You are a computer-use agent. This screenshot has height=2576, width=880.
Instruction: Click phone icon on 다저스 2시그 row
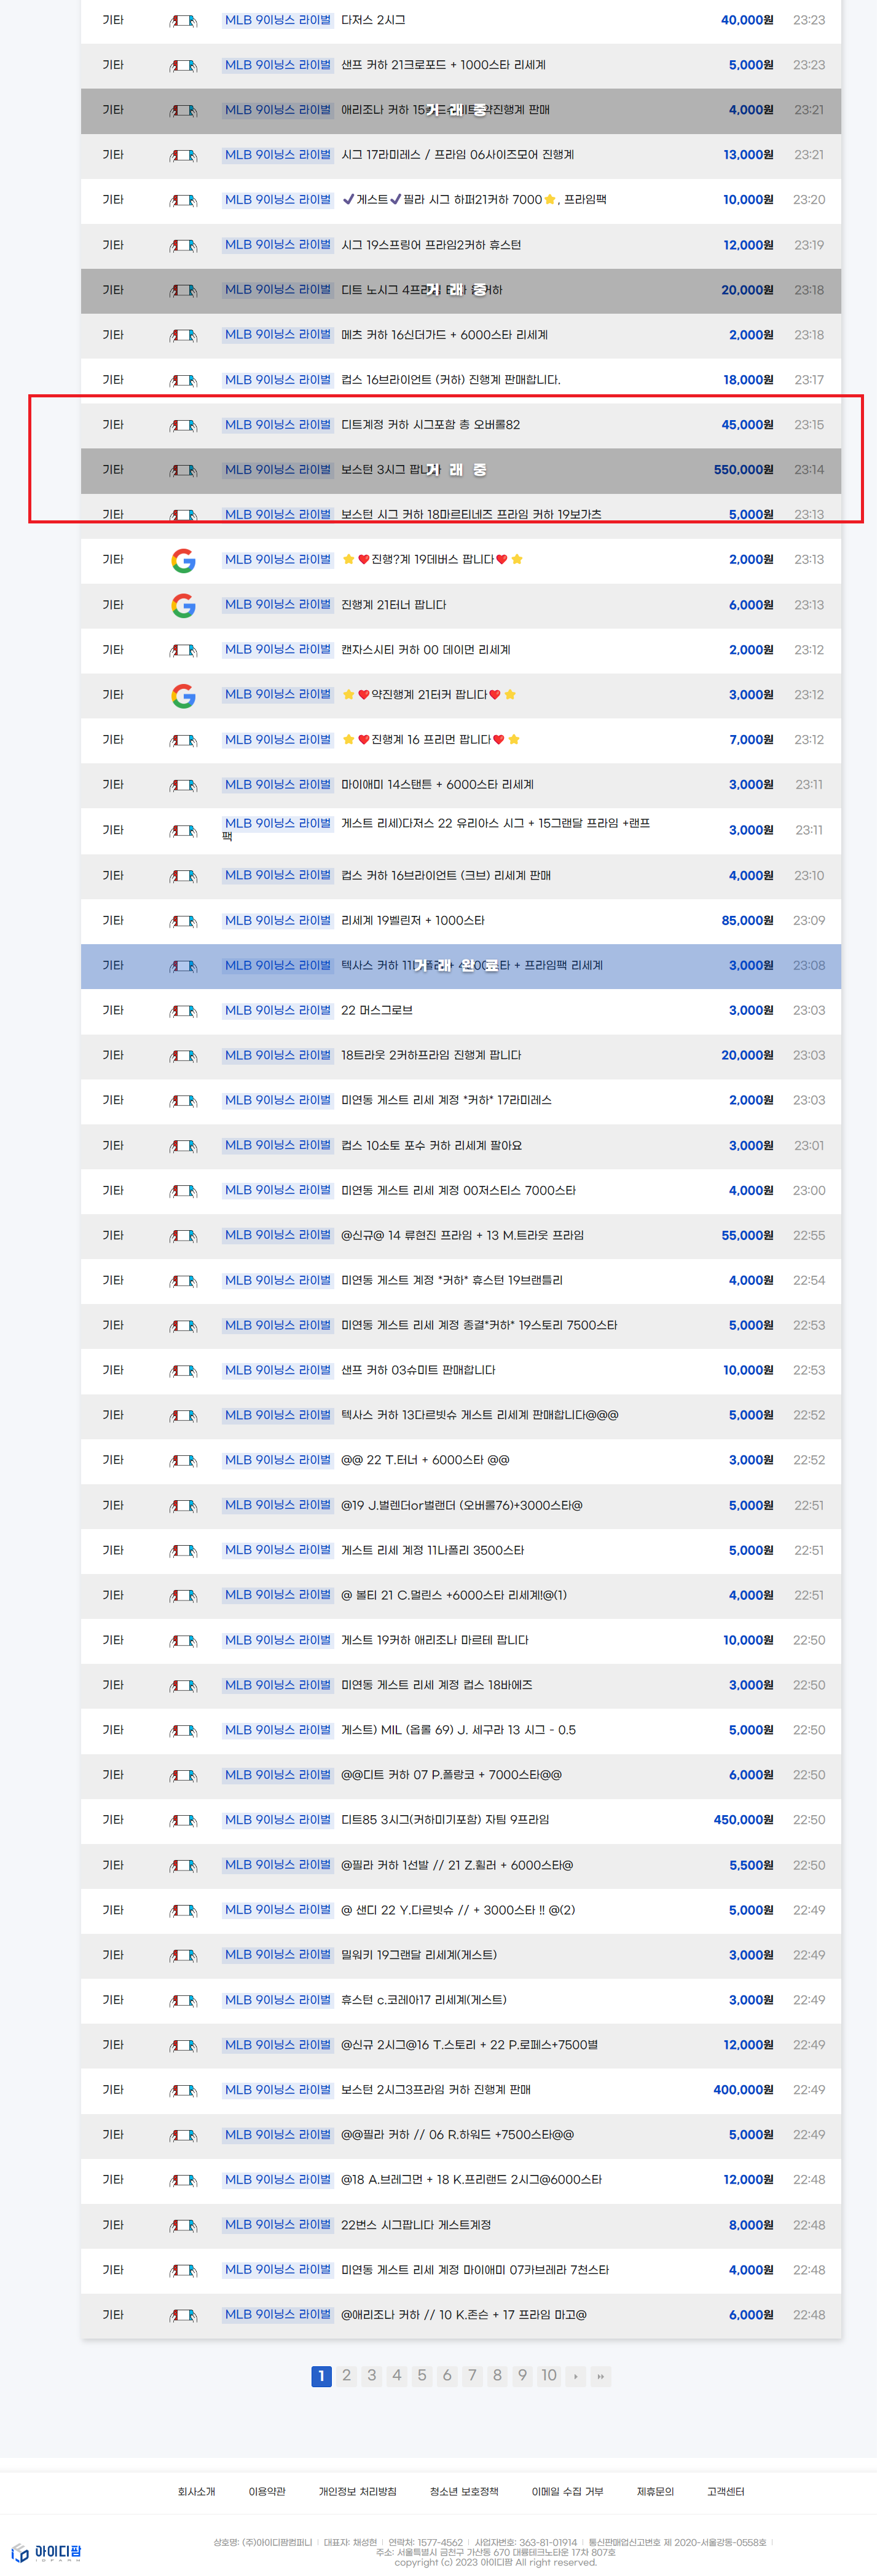pyautogui.click(x=183, y=20)
